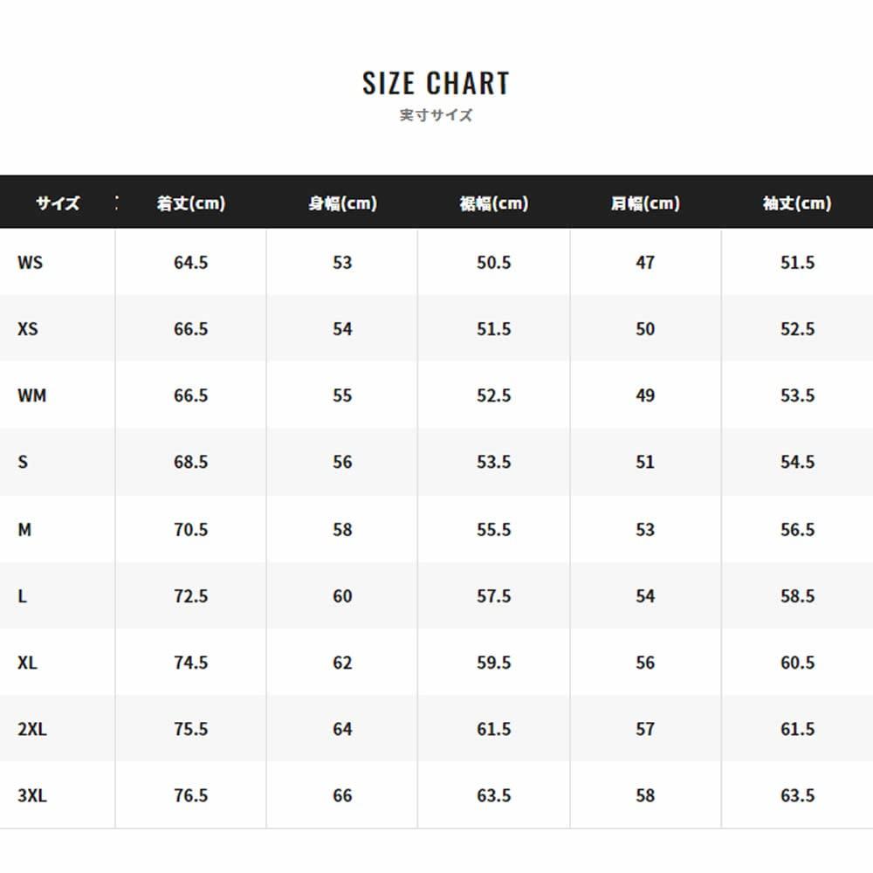Viewport: 873px width, 873px height.
Task: Click the 身幅(cm) column header
Action: click(x=342, y=203)
